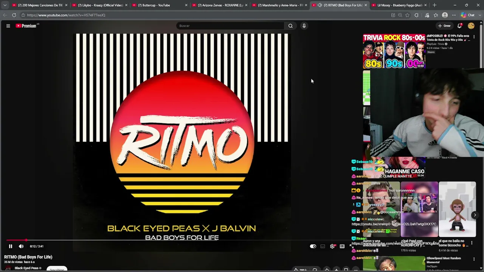This screenshot has height=272, width=484.
Task: Mute the current tab via speaker icon
Action: tap(320, 5)
